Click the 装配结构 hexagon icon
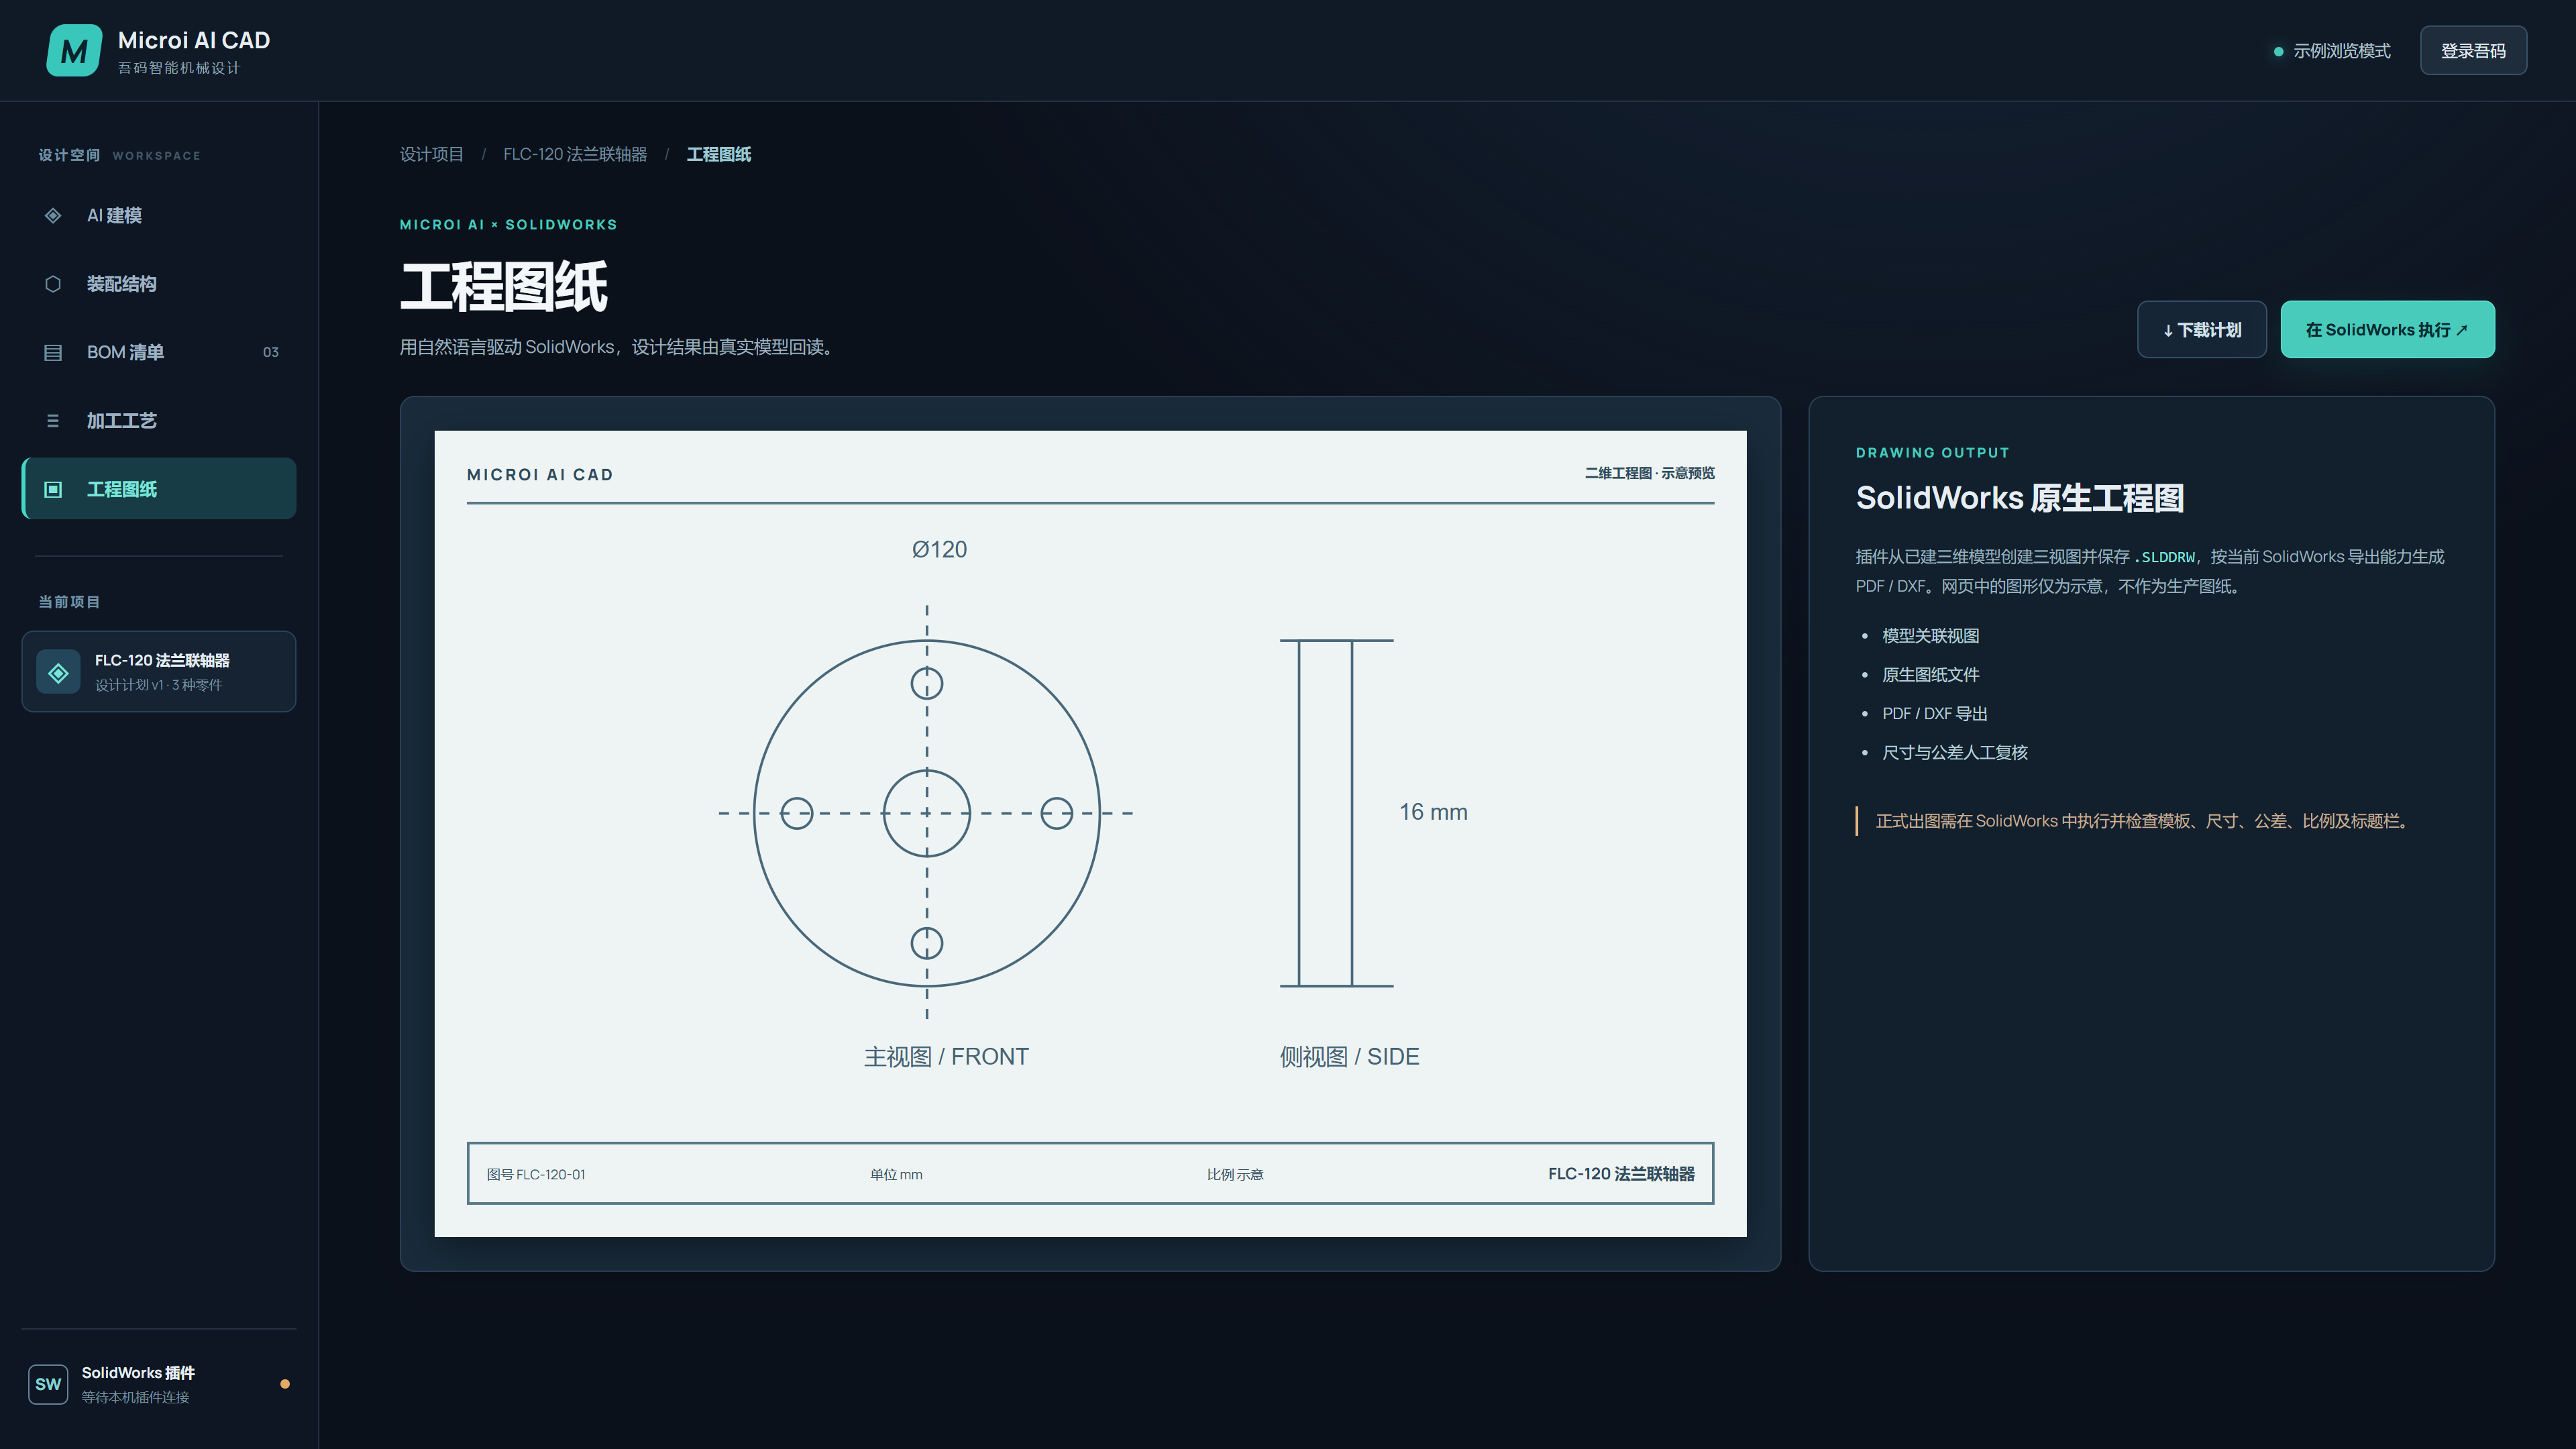The image size is (2576, 1449). pyautogui.click(x=53, y=284)
